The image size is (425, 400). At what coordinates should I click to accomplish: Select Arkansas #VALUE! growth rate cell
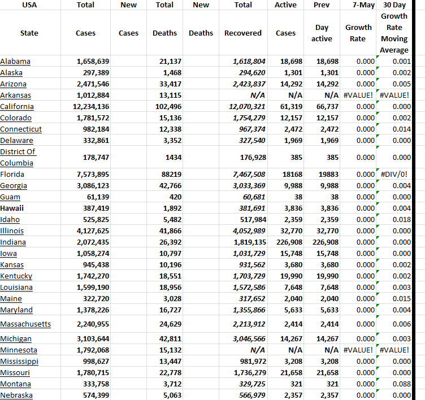358,95
